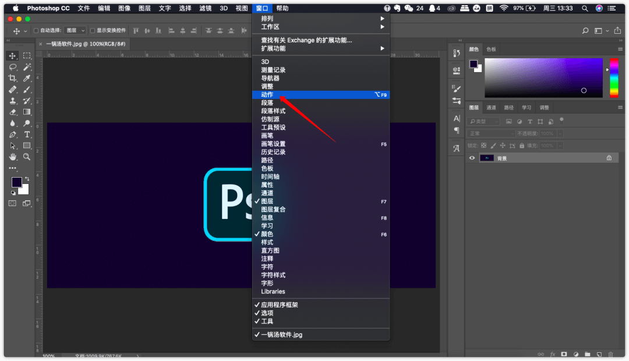This screenshot has width=629, height=361.
Task: Toggle the 颜色 panel menu entry
Action: coord(320,234)
